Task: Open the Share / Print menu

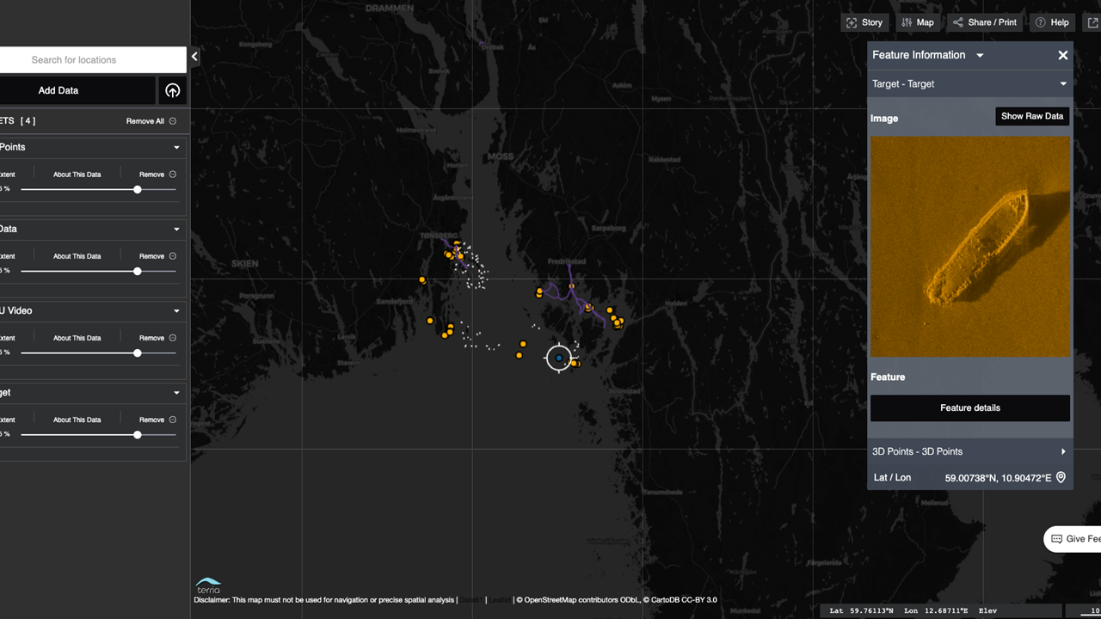Action: [x=984, y=22]
